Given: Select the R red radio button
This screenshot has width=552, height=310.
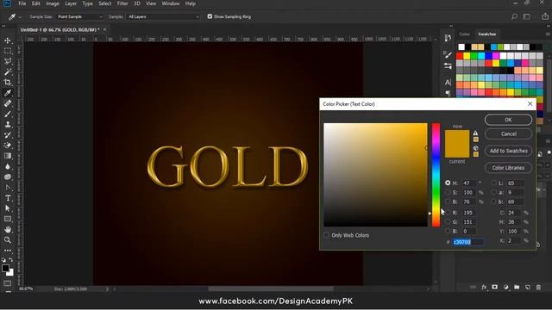Looking at the screenshot, I should pos(448,213).
